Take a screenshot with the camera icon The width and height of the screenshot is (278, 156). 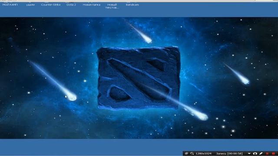(255, 153)
